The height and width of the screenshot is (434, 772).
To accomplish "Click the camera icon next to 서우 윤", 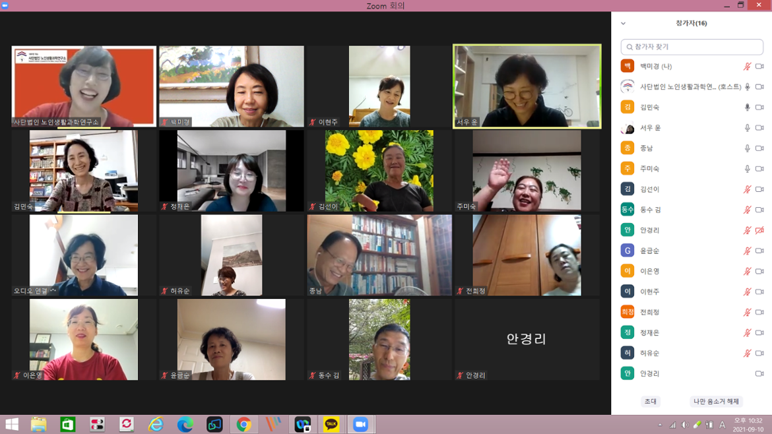I will [759, 128].
